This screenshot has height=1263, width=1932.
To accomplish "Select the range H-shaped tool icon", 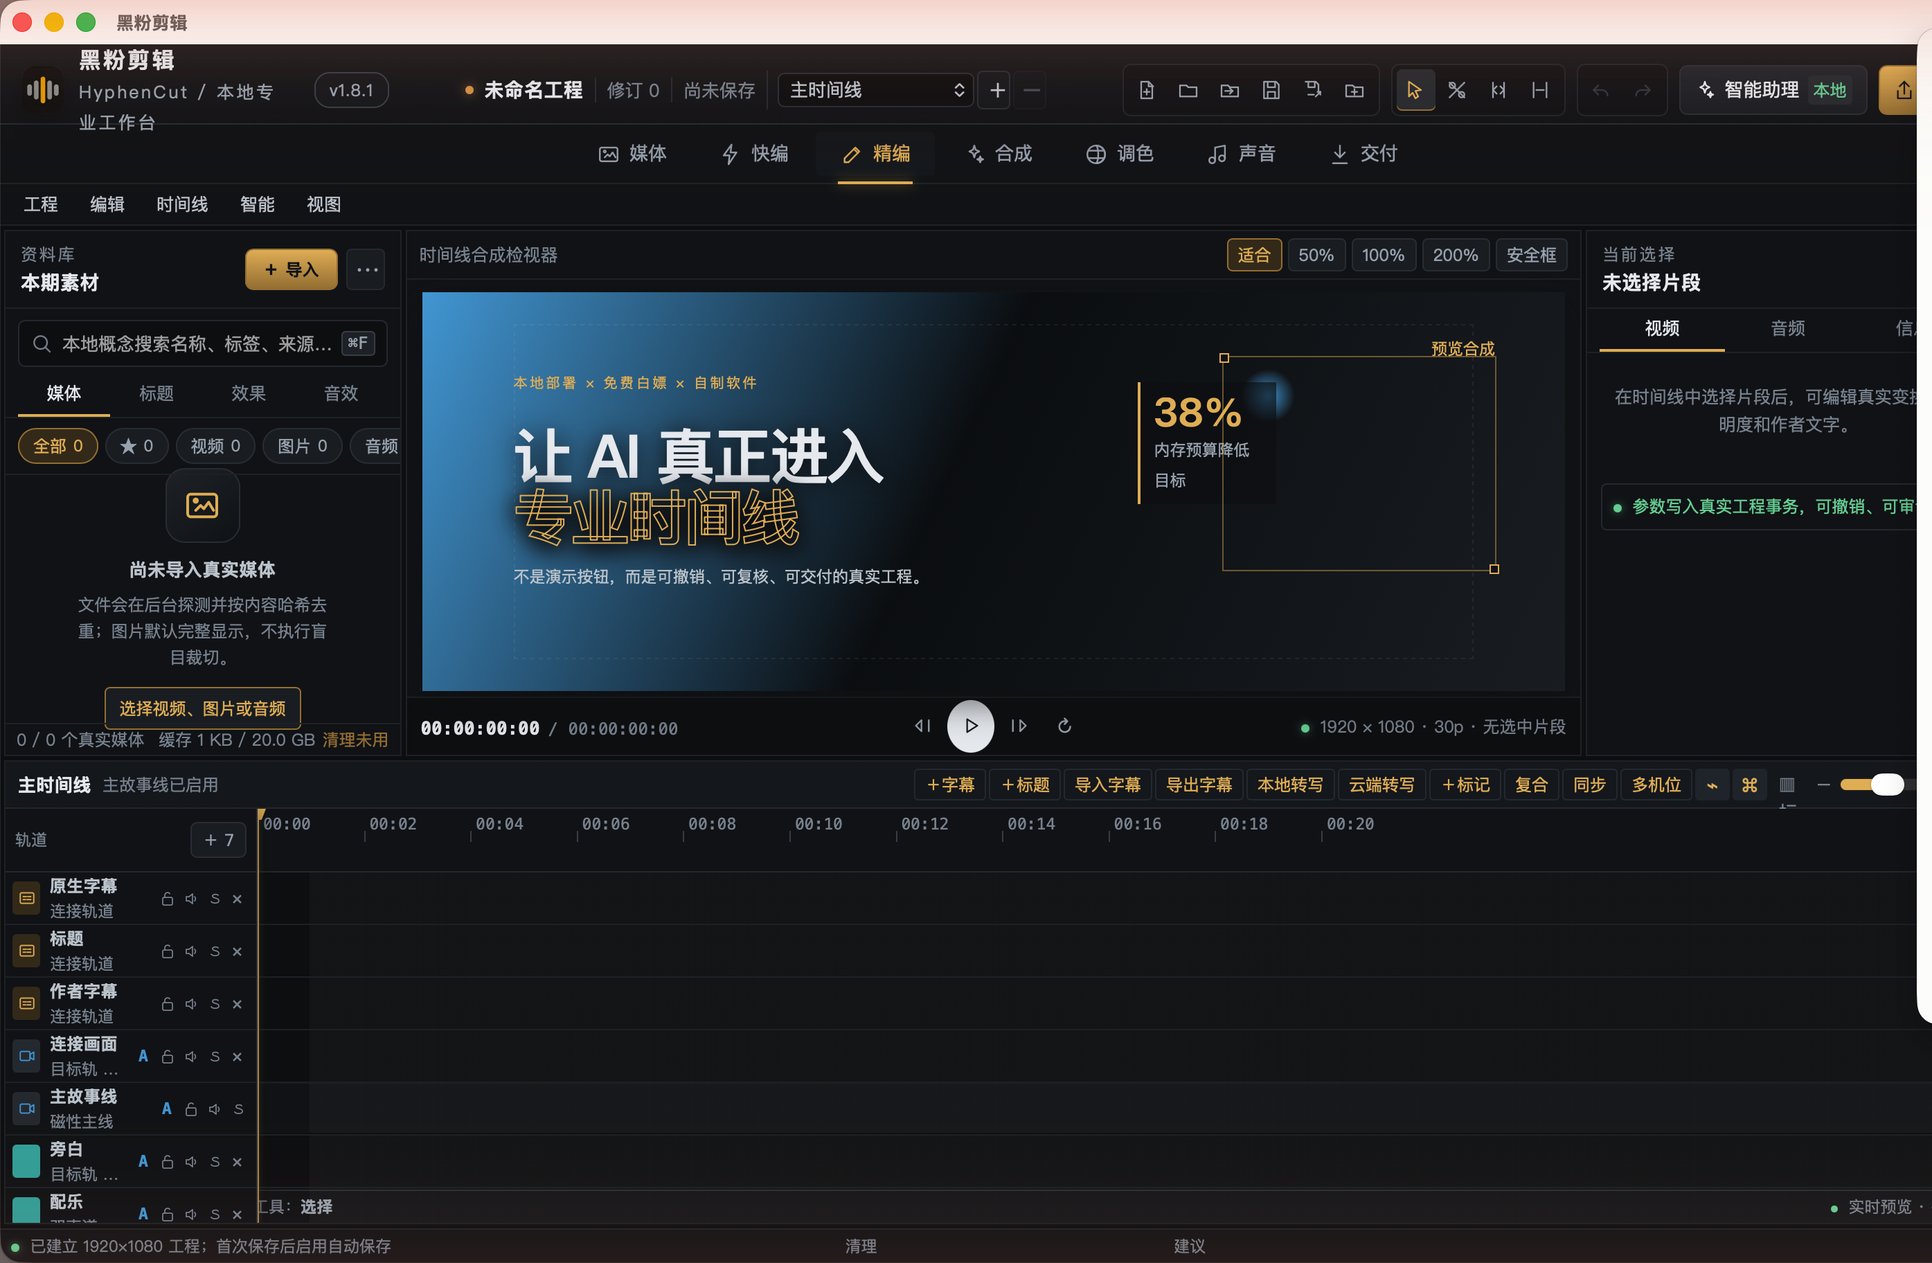I will coord(1540,90).
